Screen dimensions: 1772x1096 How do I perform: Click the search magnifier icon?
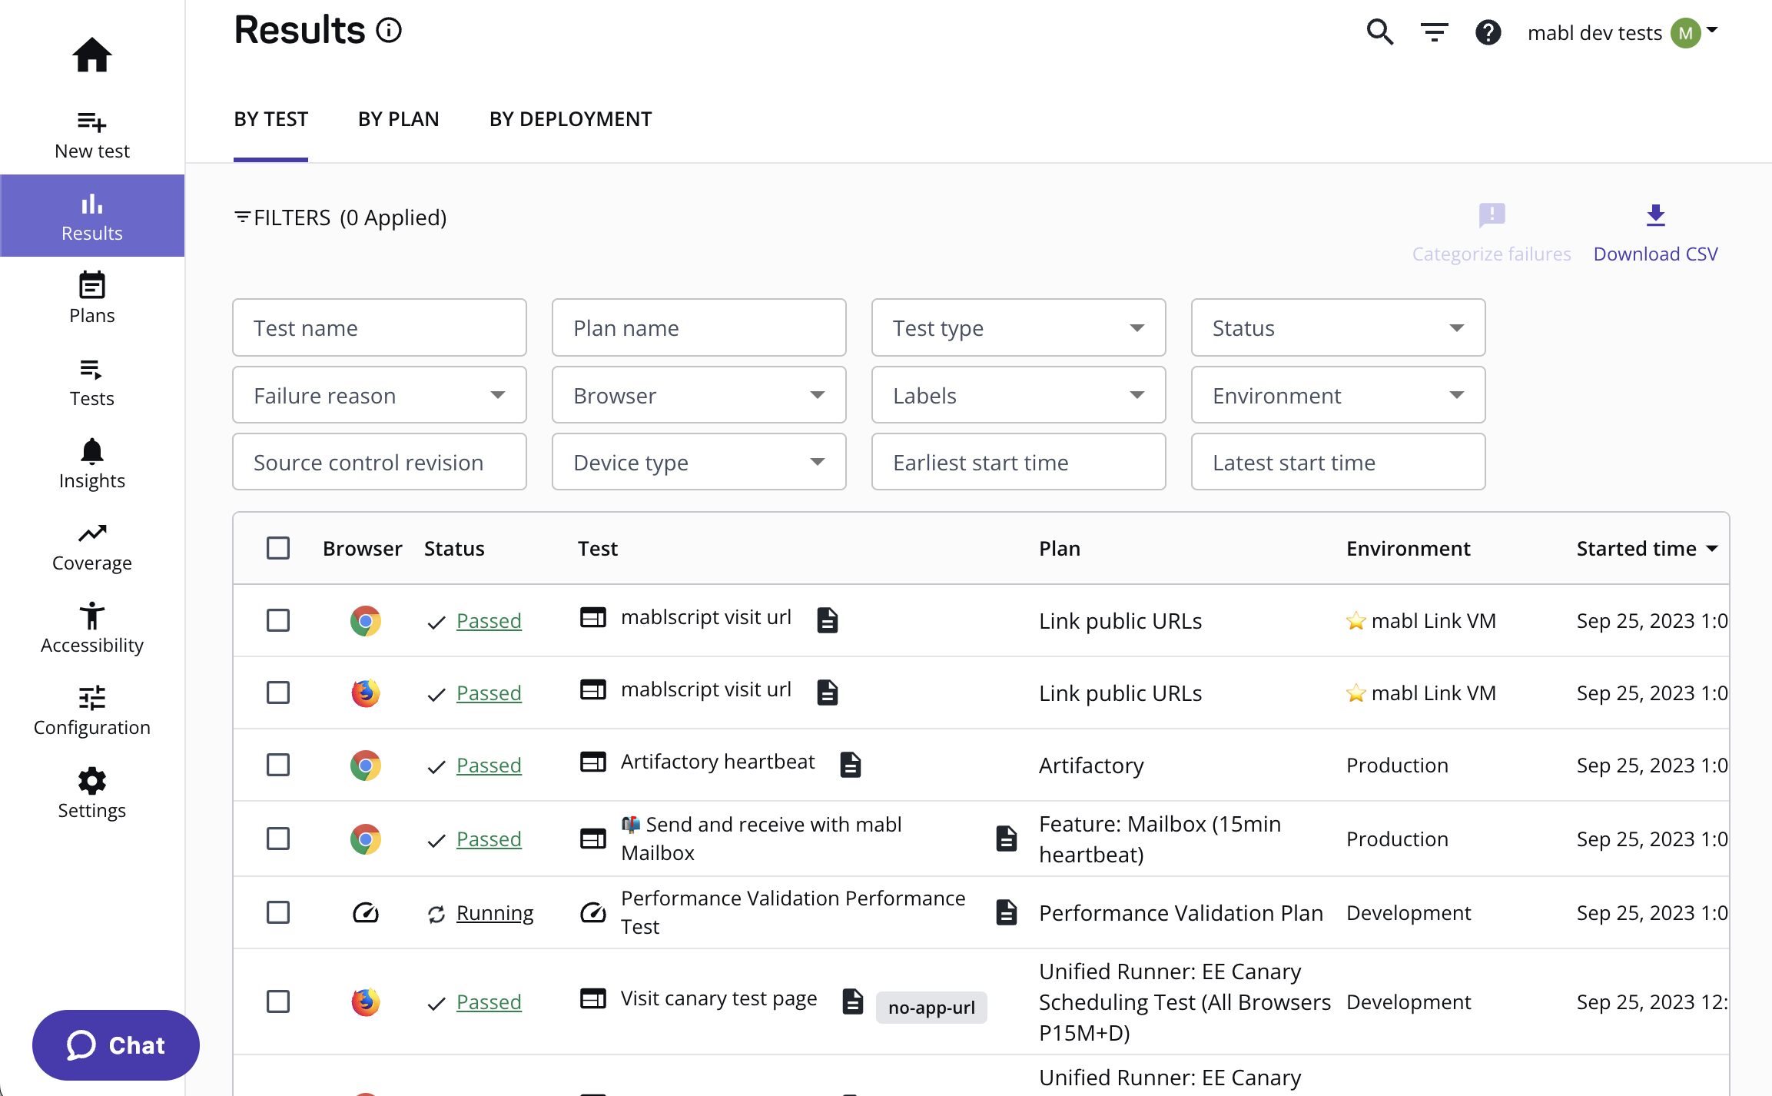(1379, 32)
